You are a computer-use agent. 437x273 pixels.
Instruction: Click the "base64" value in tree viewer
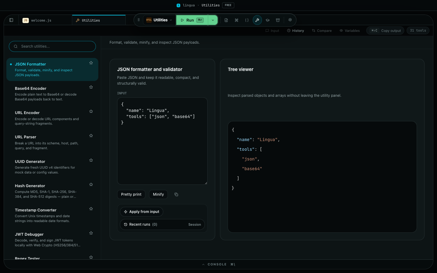[x=252, y=169]
